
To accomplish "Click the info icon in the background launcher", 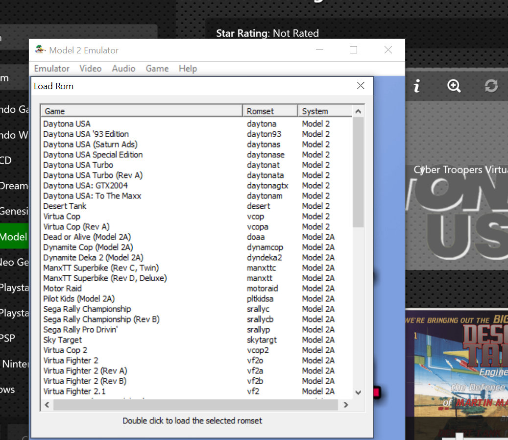I will point(417,86).
